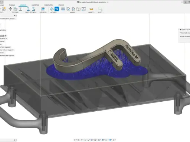190x142 pixels.
Task: Click the Select tool dashed-box icon
Action: click(x=100, y=9)
